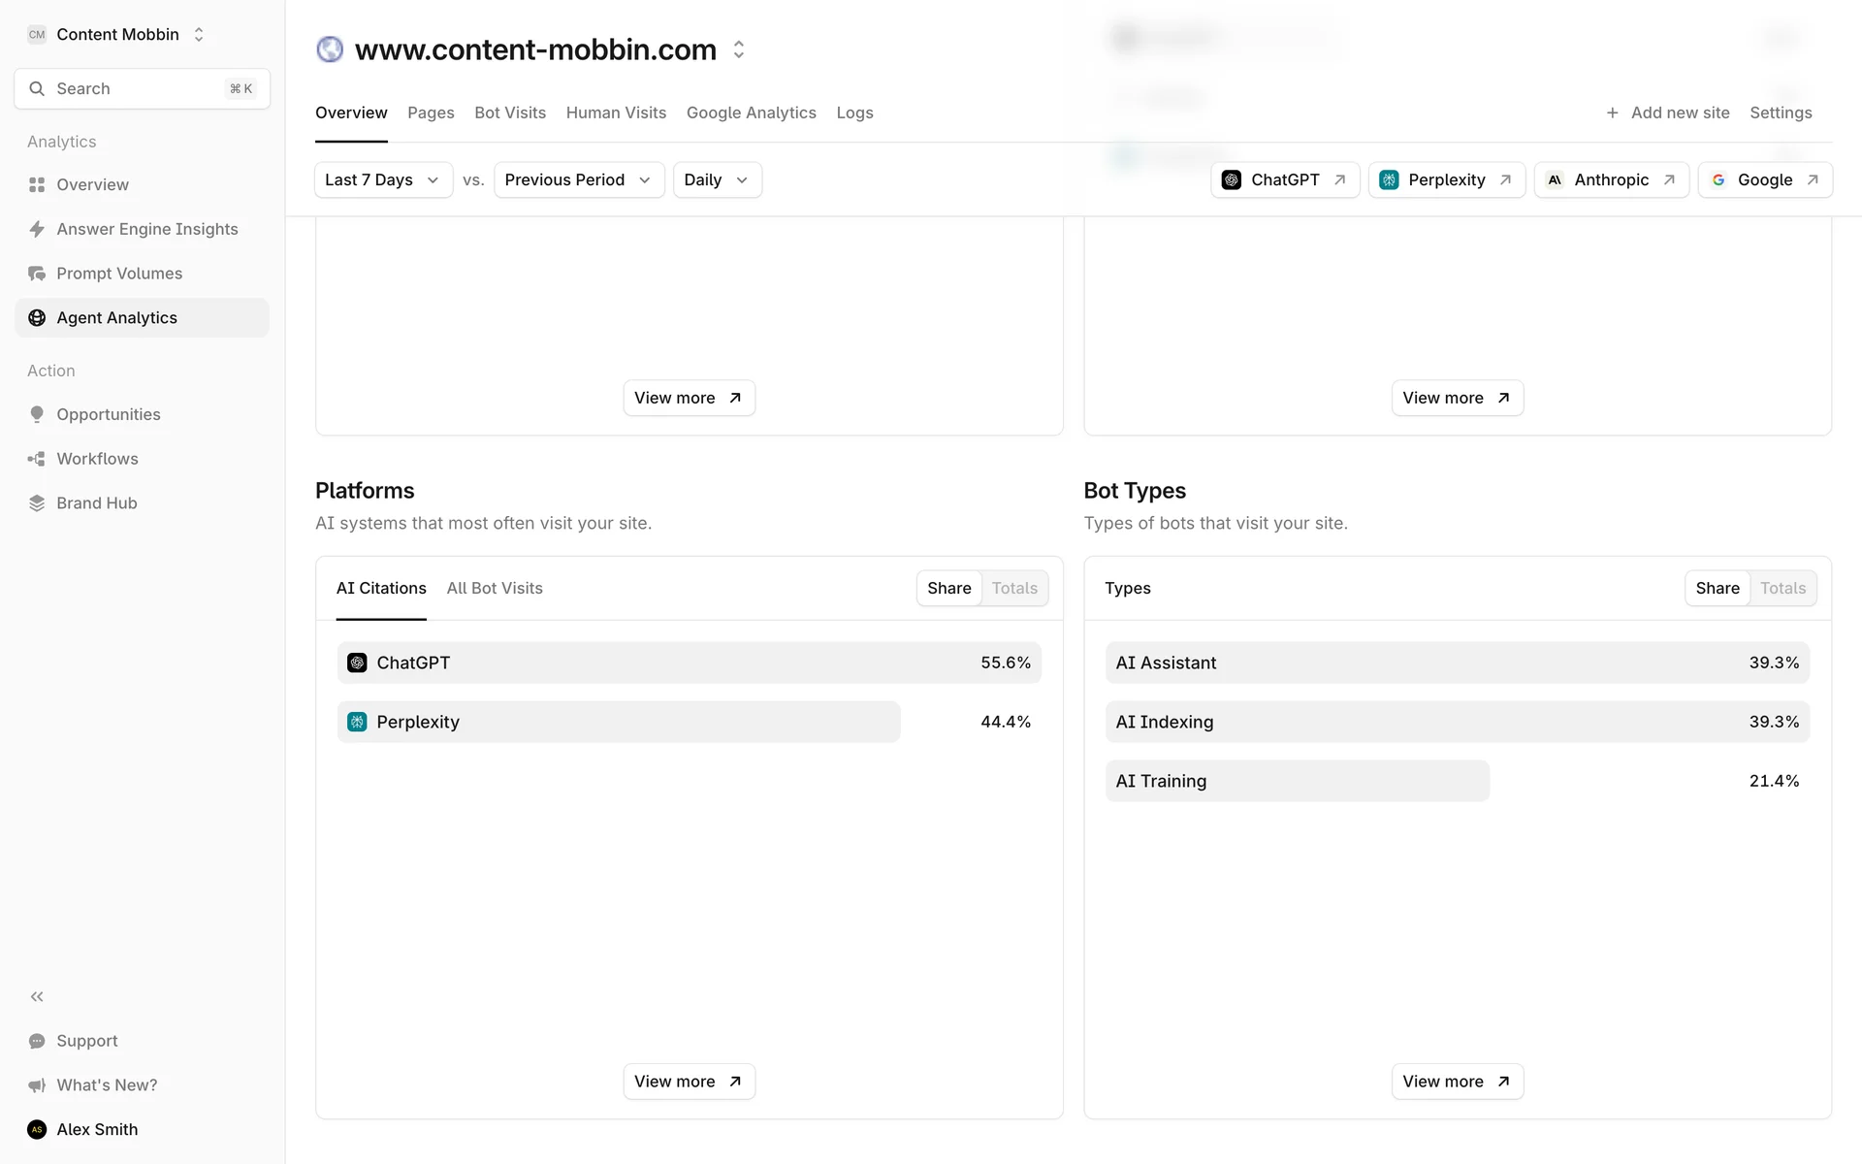Click the Brand Hub layers icon
This screenshot has height=1164, width=1862.
37,503
